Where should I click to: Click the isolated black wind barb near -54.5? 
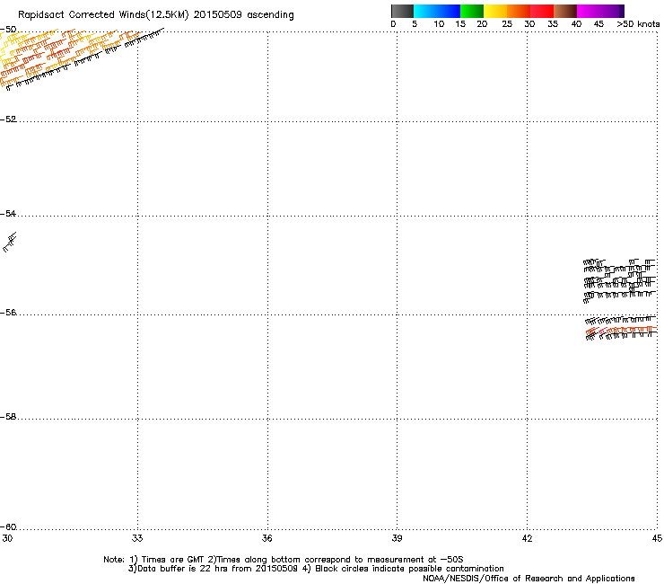pyautogui.click(x=10, y=243)
